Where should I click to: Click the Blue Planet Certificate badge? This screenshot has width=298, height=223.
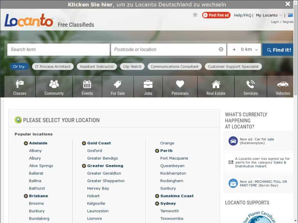(260, 217)
